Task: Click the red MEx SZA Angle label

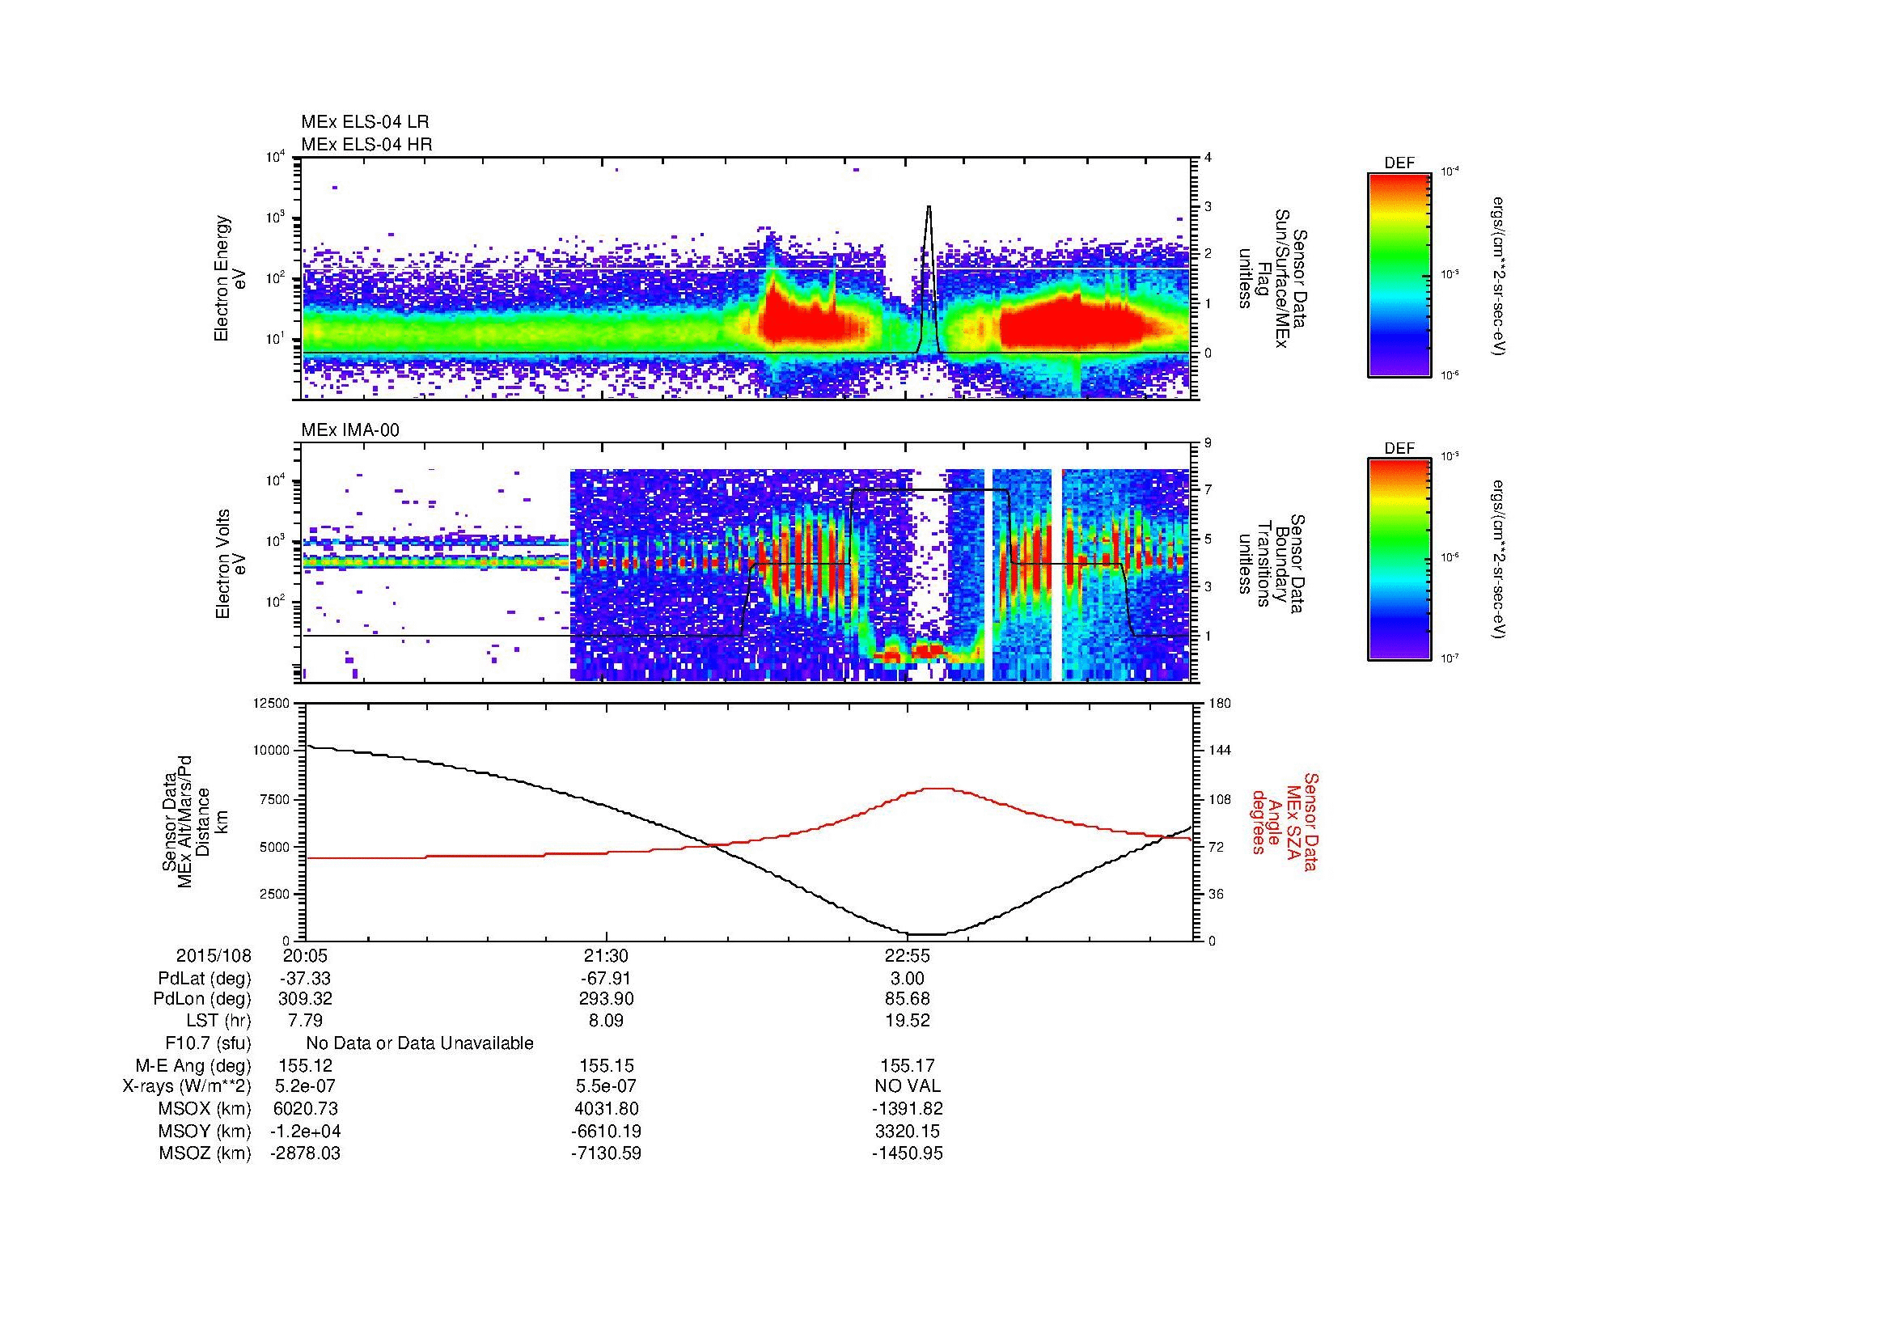Action: coord(1284,821)
